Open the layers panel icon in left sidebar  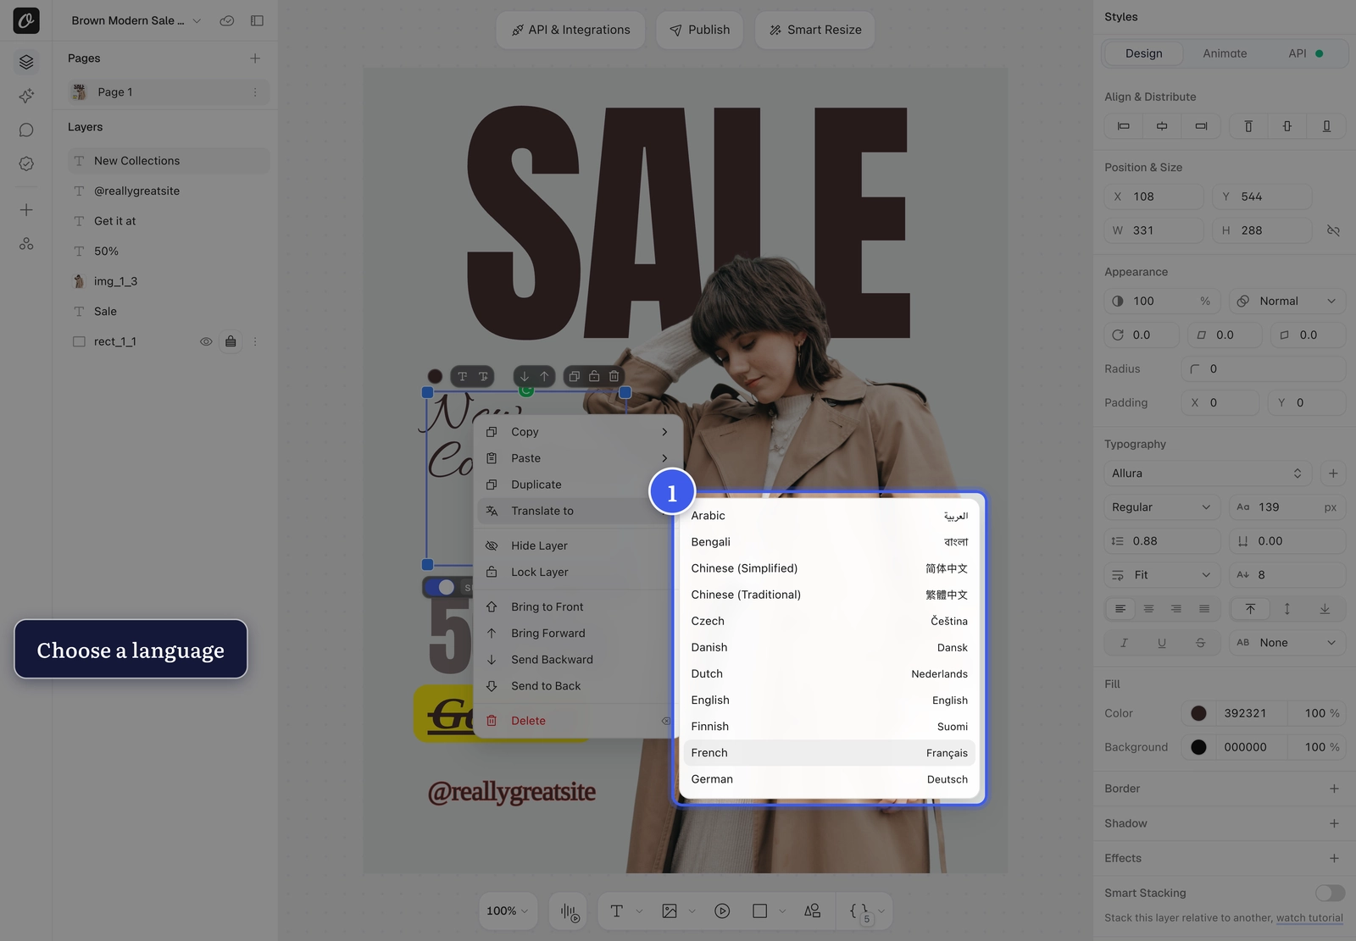tap(26, 62)
